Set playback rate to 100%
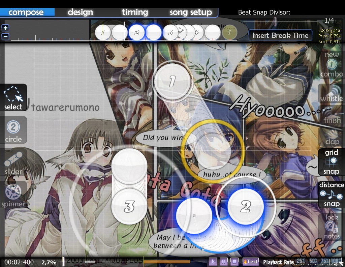 point(337,261)
